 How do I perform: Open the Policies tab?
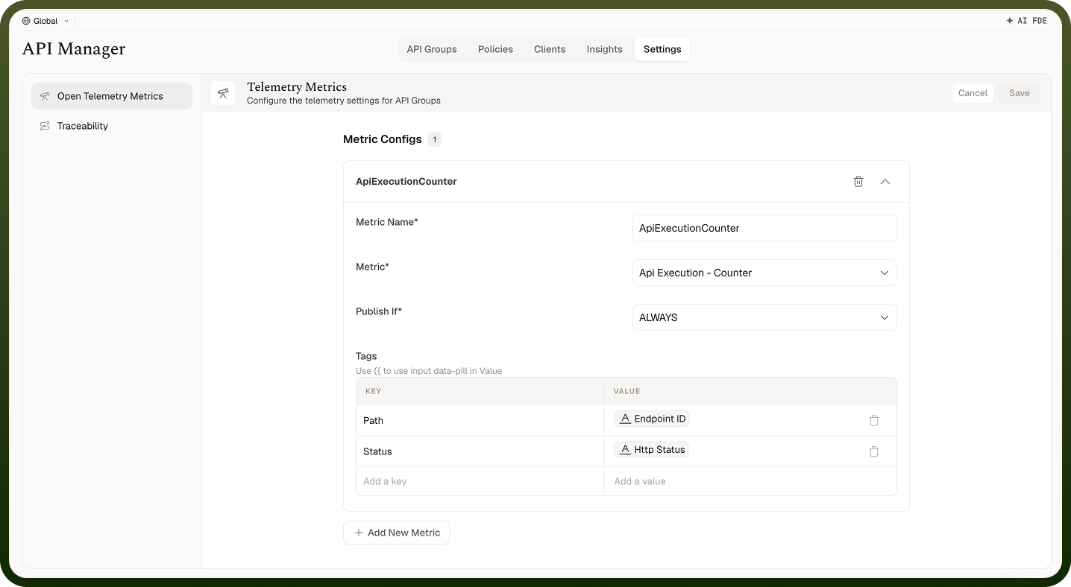495,49
